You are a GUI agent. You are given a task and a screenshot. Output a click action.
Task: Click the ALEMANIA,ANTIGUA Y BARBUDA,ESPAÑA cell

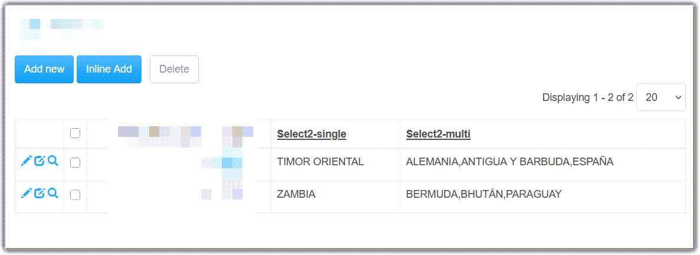coord(543,164)
